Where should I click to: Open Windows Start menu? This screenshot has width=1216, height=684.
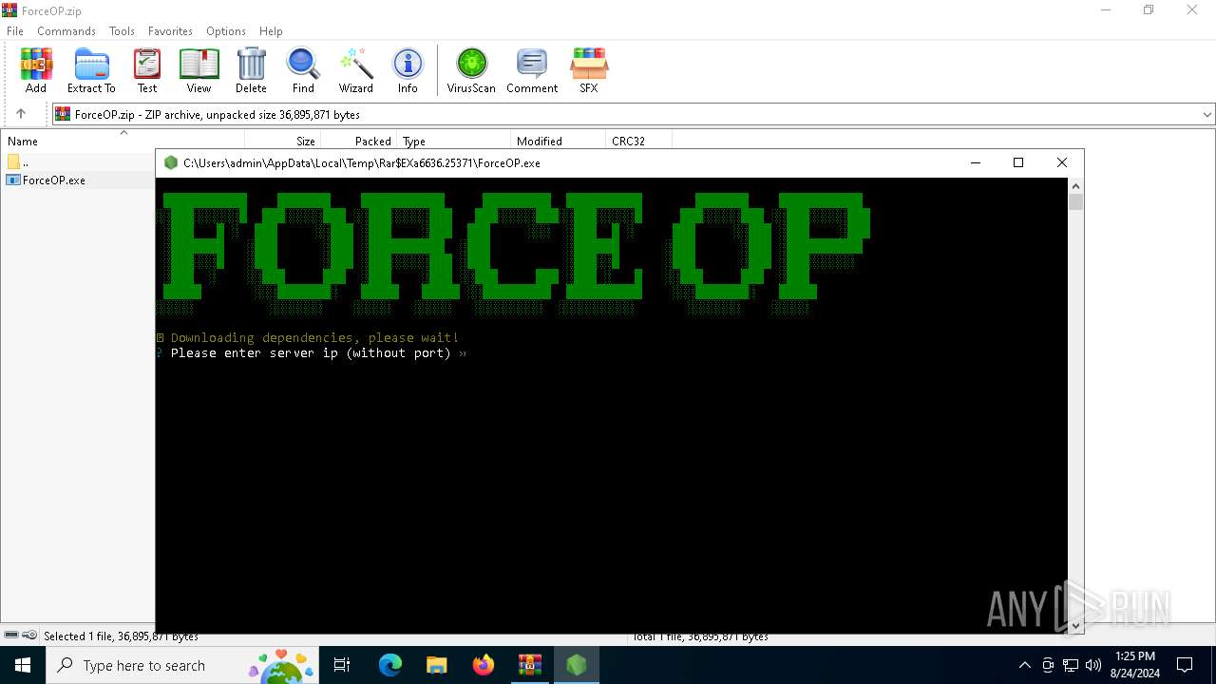click(23, 665)
